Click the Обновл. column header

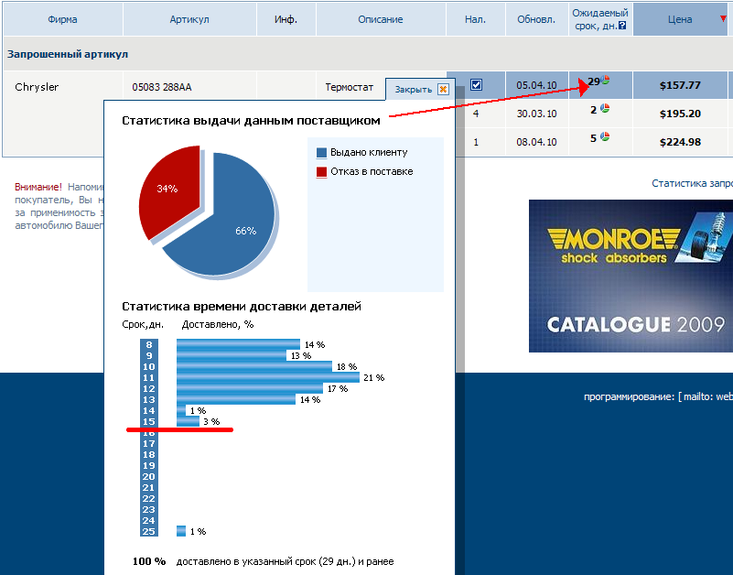click(535, 19)
